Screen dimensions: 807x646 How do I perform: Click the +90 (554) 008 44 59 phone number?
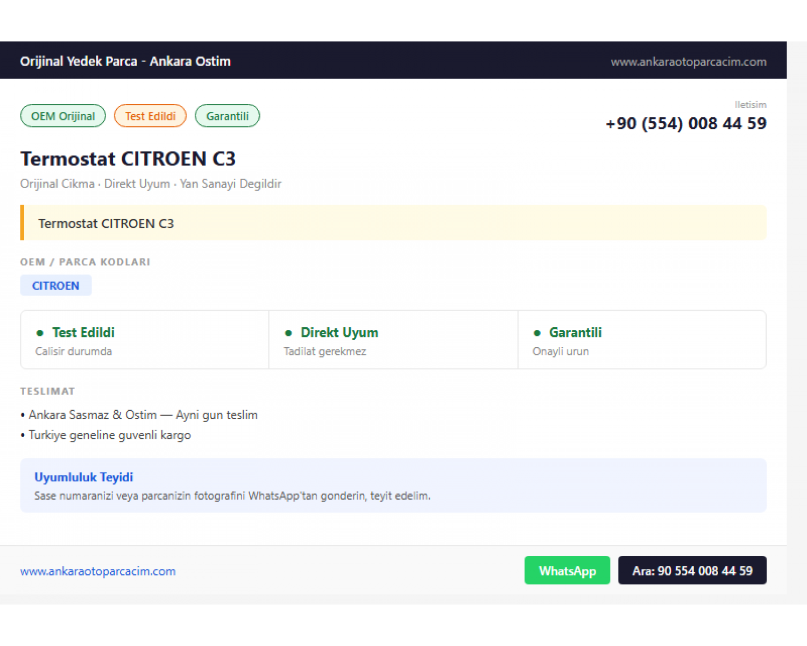click(686, 123)
